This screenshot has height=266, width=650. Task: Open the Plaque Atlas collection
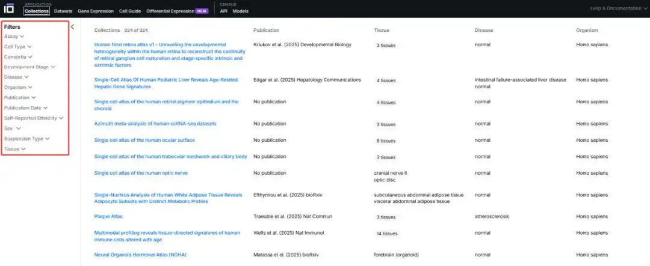[108, 216]
